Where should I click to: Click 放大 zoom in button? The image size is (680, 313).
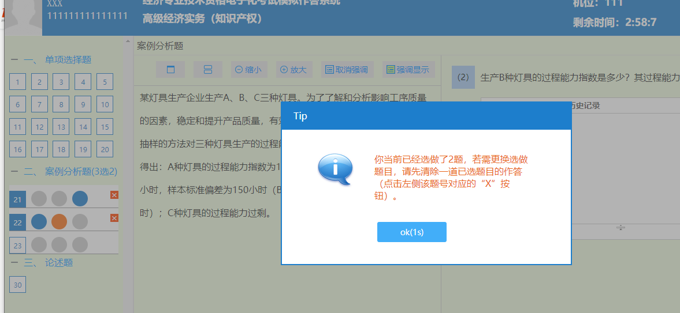pyautogui.click(x=294, y=69)
